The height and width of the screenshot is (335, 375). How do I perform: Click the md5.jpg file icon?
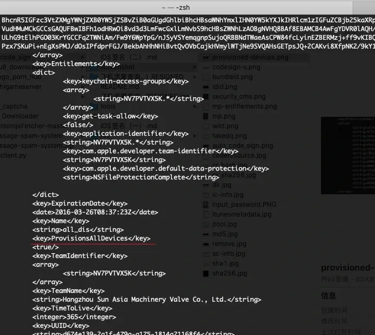tap(206, 234)
